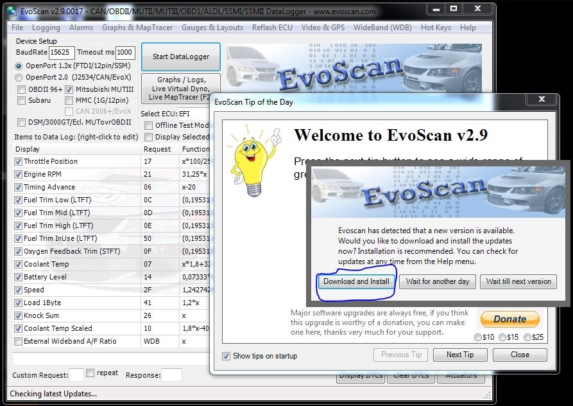Viewport: 573px width, 406px height.
Task: Uncheck Fuel Trim InUse (LTFT)
Action: [18, 239]
